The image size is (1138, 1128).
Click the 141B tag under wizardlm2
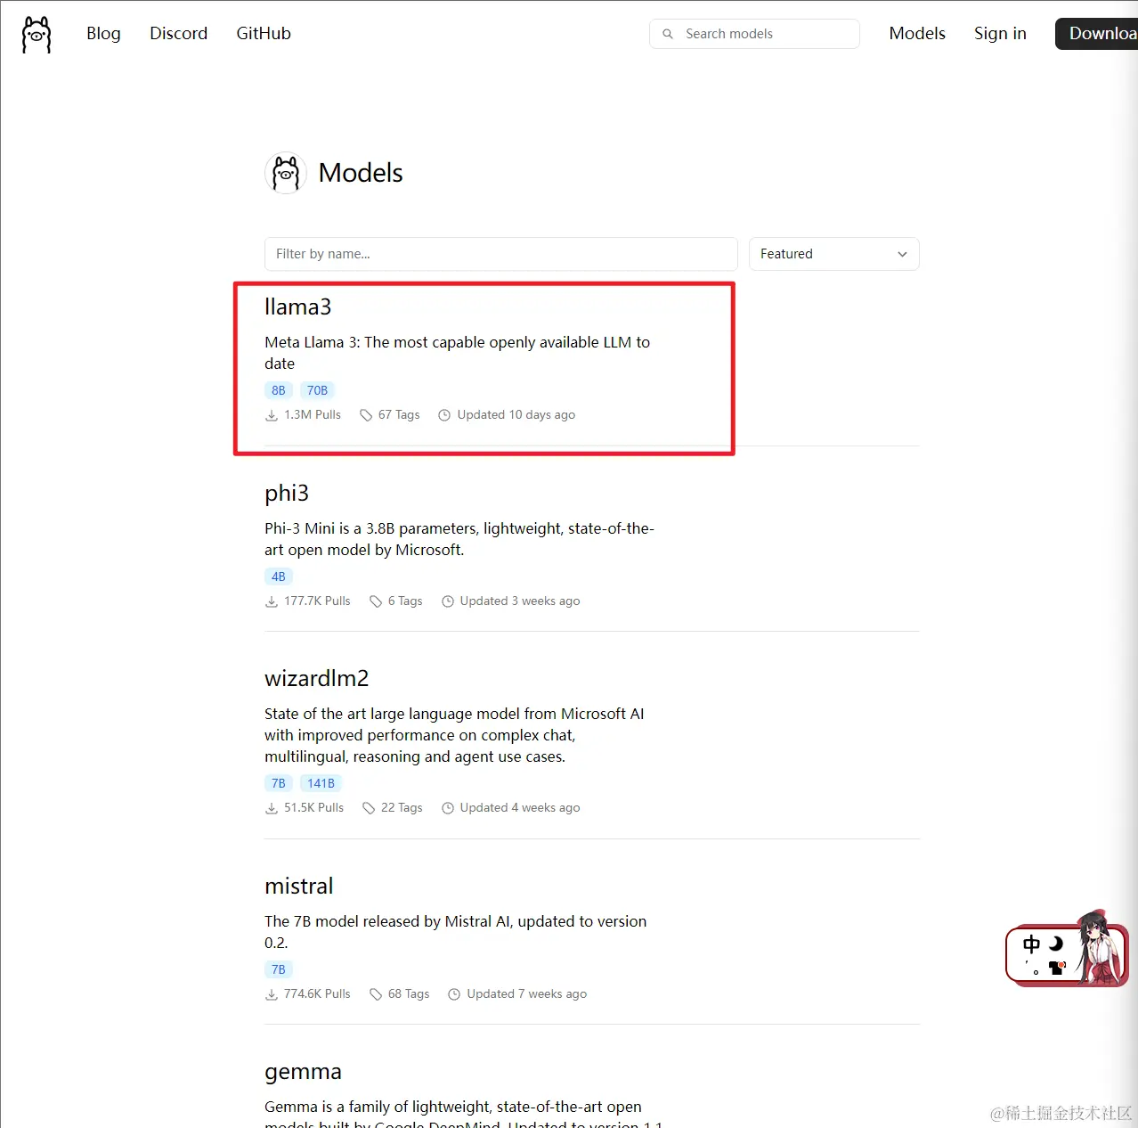pos(321,783)
